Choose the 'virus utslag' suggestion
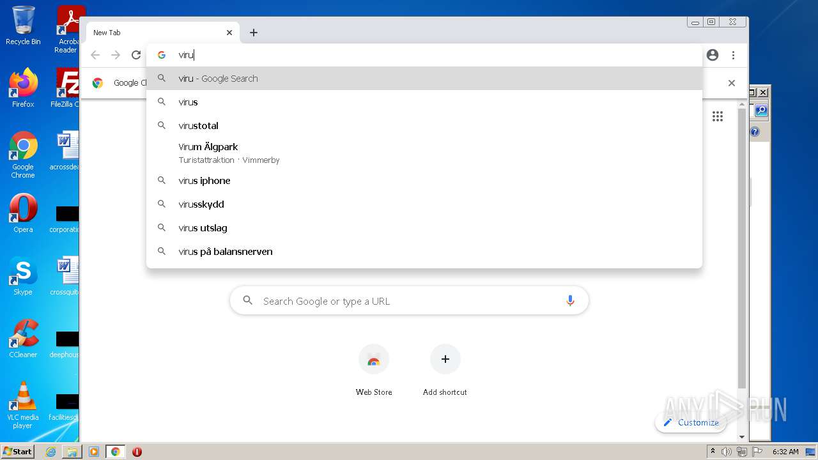The width and height of the screenshot is (818, 460). [424, 227]
